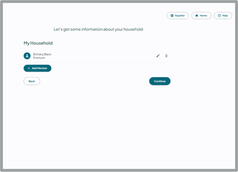Add a new household member
Screen dimensions: 238x172
tap(37, 68)
